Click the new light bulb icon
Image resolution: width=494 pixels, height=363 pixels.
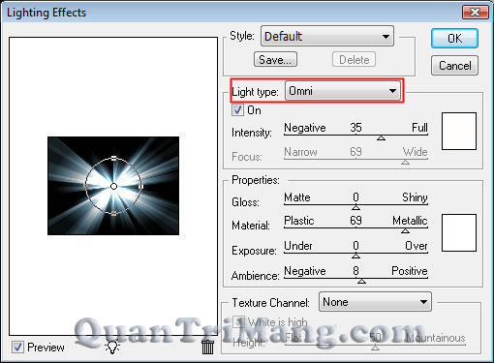click(x=112, y=347)
